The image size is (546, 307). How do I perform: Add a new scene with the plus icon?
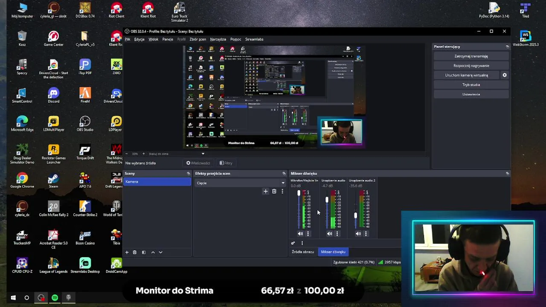tap(127, 252)
